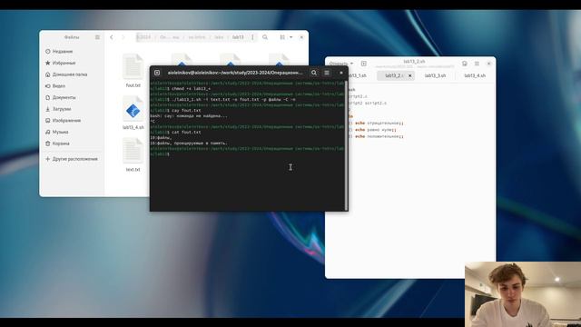Click the trash icon next to Корзина

pos(48,144)
